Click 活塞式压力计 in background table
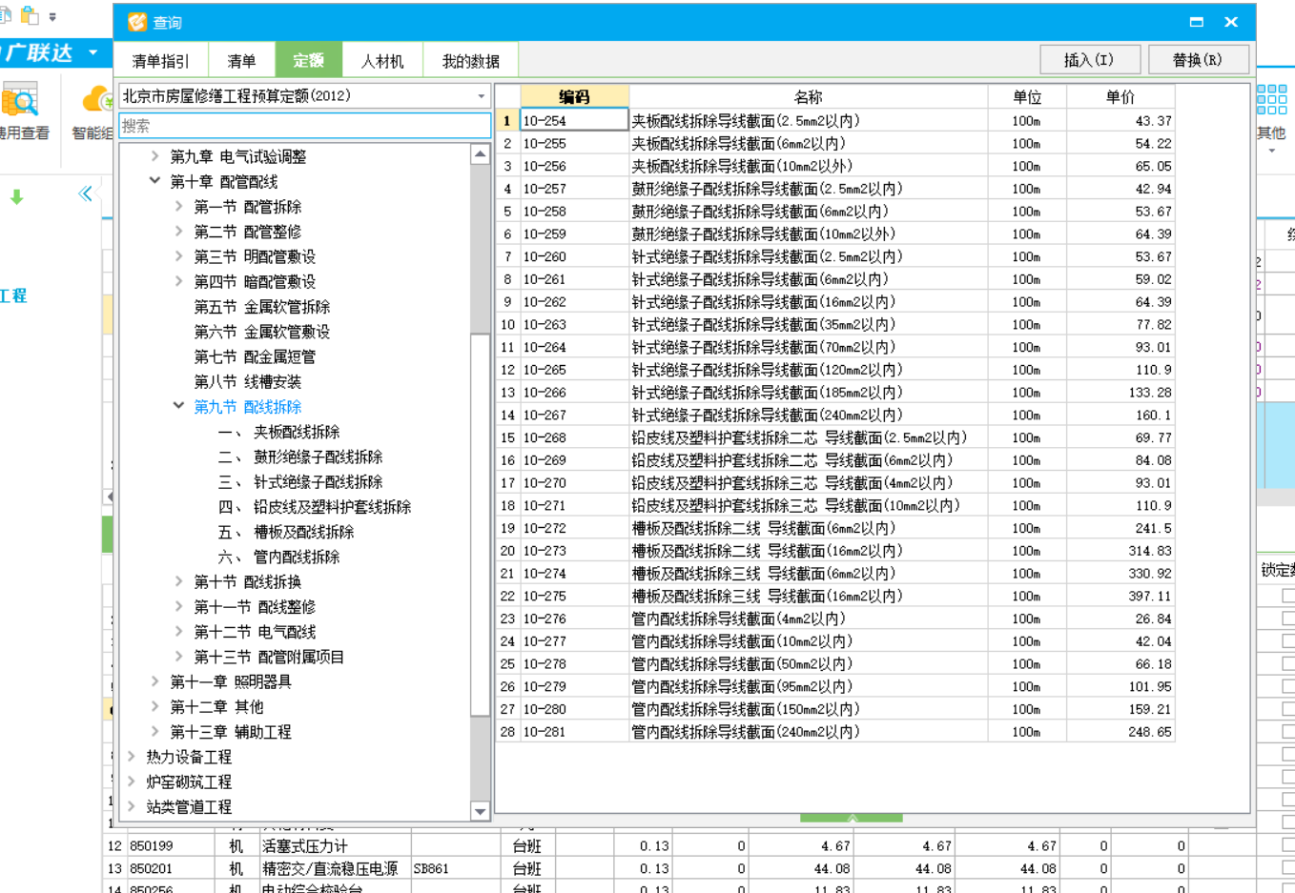 click(x=305, y=845)
